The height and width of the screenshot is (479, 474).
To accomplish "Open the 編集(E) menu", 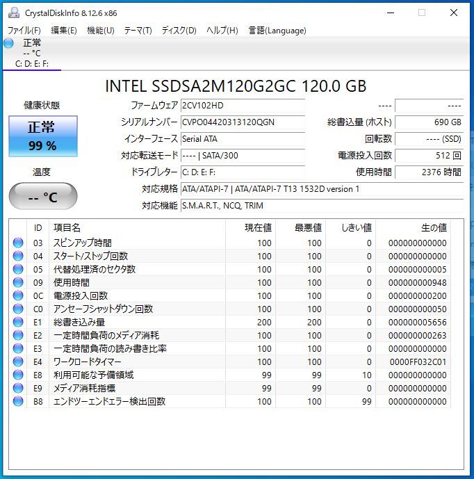I will coord(64,31).
